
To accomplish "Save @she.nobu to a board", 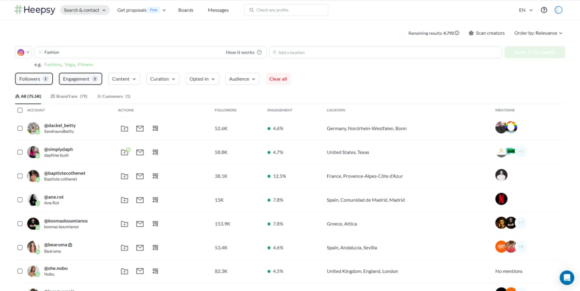I will point(124,271).
